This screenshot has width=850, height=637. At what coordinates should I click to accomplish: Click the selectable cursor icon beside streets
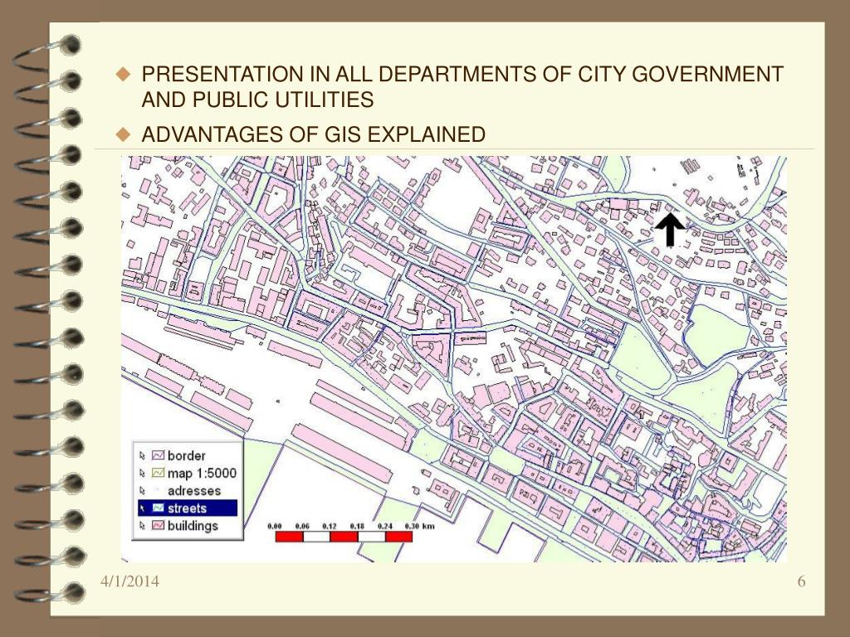click(143, 508)
